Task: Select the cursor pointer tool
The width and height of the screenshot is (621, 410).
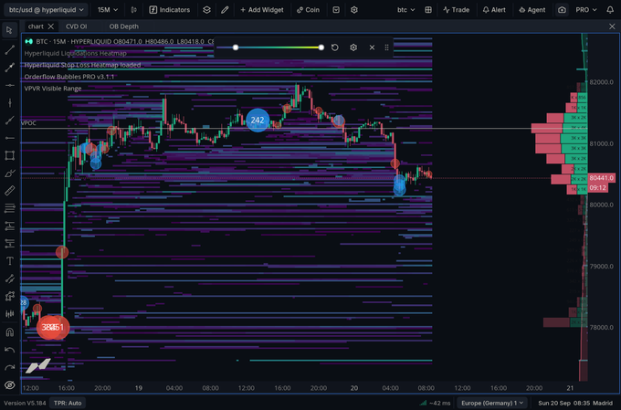Action: click(9, 30)
